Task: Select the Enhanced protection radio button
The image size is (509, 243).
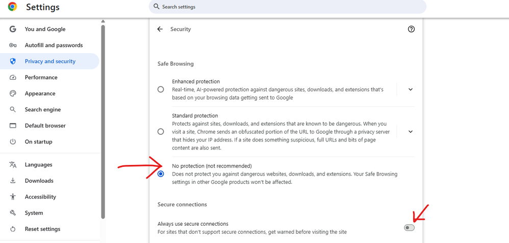Action: click(x=161, y=89)
